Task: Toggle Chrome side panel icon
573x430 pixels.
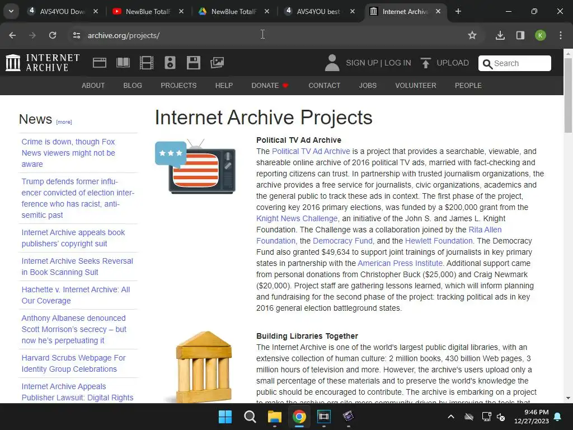Action: (520, 35)
